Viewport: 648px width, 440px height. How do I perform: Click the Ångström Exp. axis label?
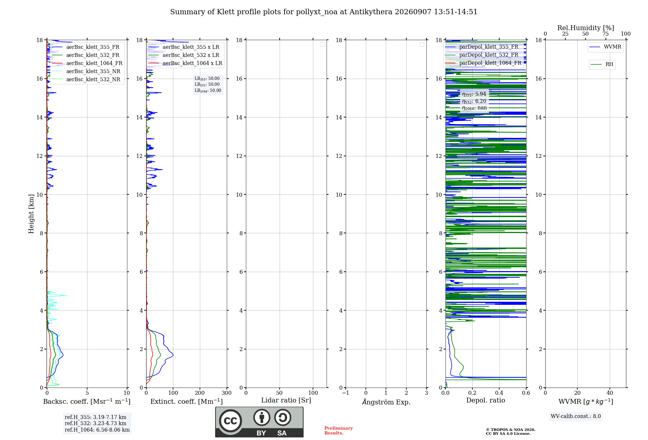pos(386,402)
